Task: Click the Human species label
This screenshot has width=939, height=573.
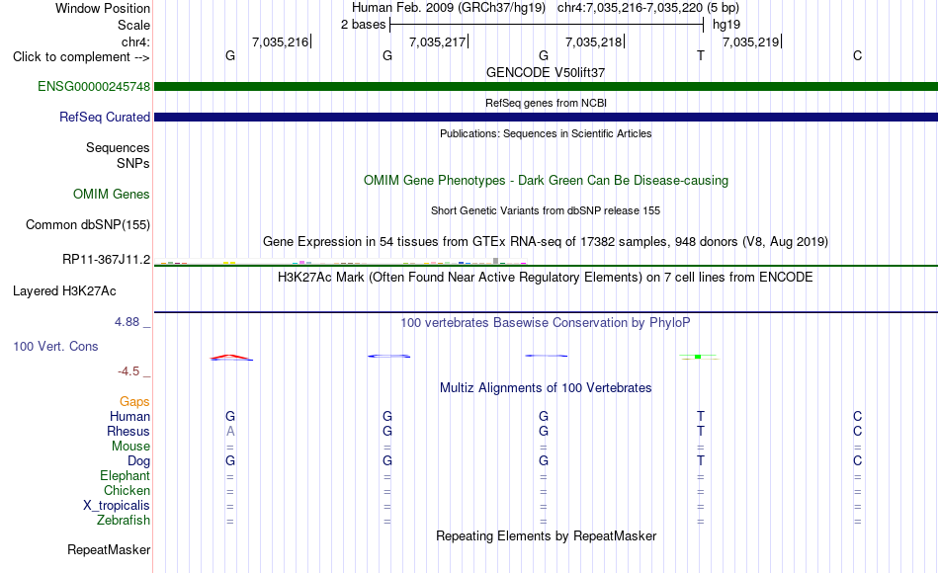Action: pos(129,416)
